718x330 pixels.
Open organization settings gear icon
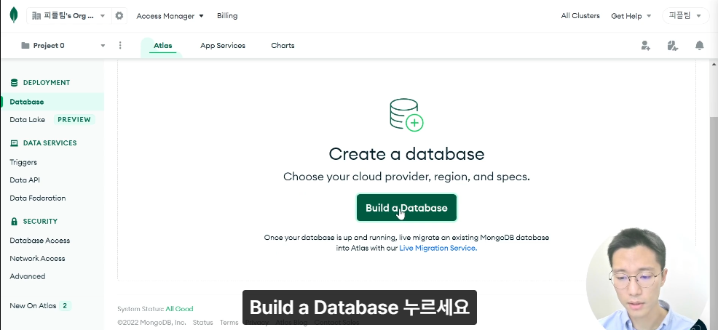click(119, 15)
